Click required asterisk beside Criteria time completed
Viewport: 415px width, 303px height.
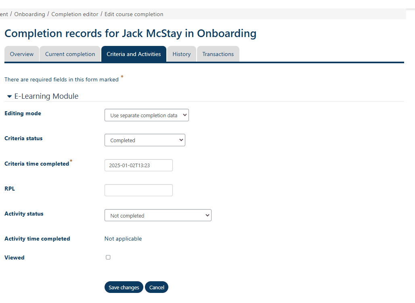pos(71,161)
